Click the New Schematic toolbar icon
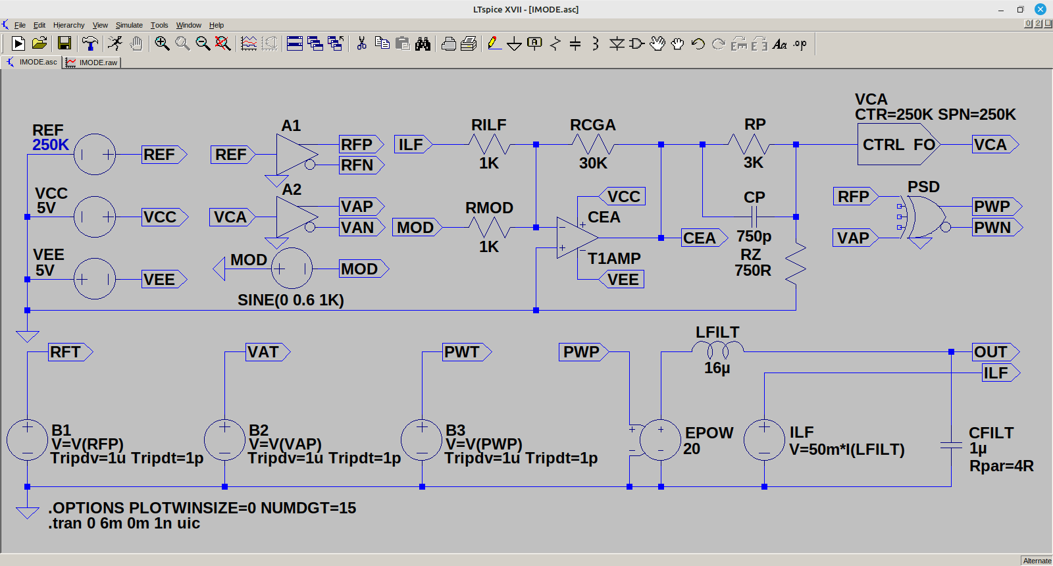The width and height of the screenshot is (1053, 566). coord(18,43)
